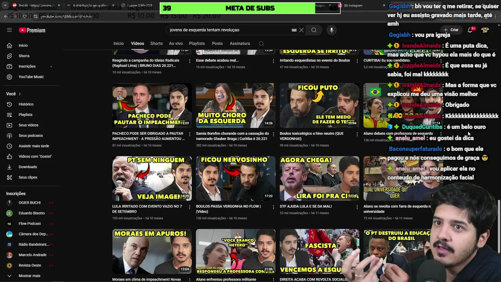Screen dimensions: 501x282
Task: Open options menu for 'LULA IRRITADO COM EVENTO' video
Action: pyautogui.click(x=189, y=207)
